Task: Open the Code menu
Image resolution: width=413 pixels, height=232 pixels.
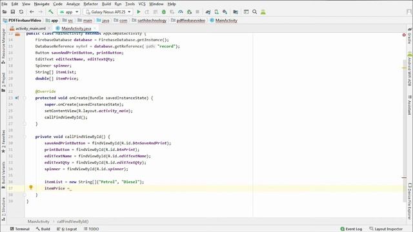Action: 57,4
